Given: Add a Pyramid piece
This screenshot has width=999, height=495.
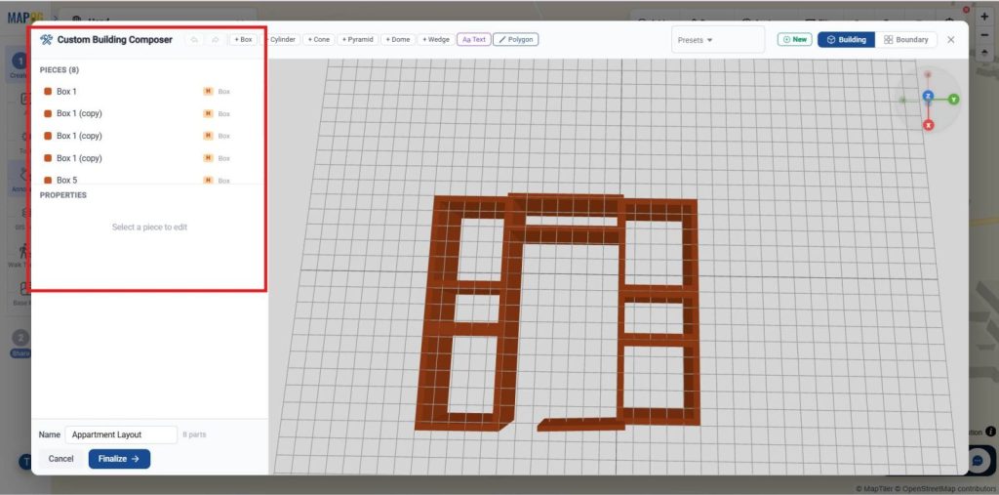Looking at the screenshot, I should pos(357,40).
